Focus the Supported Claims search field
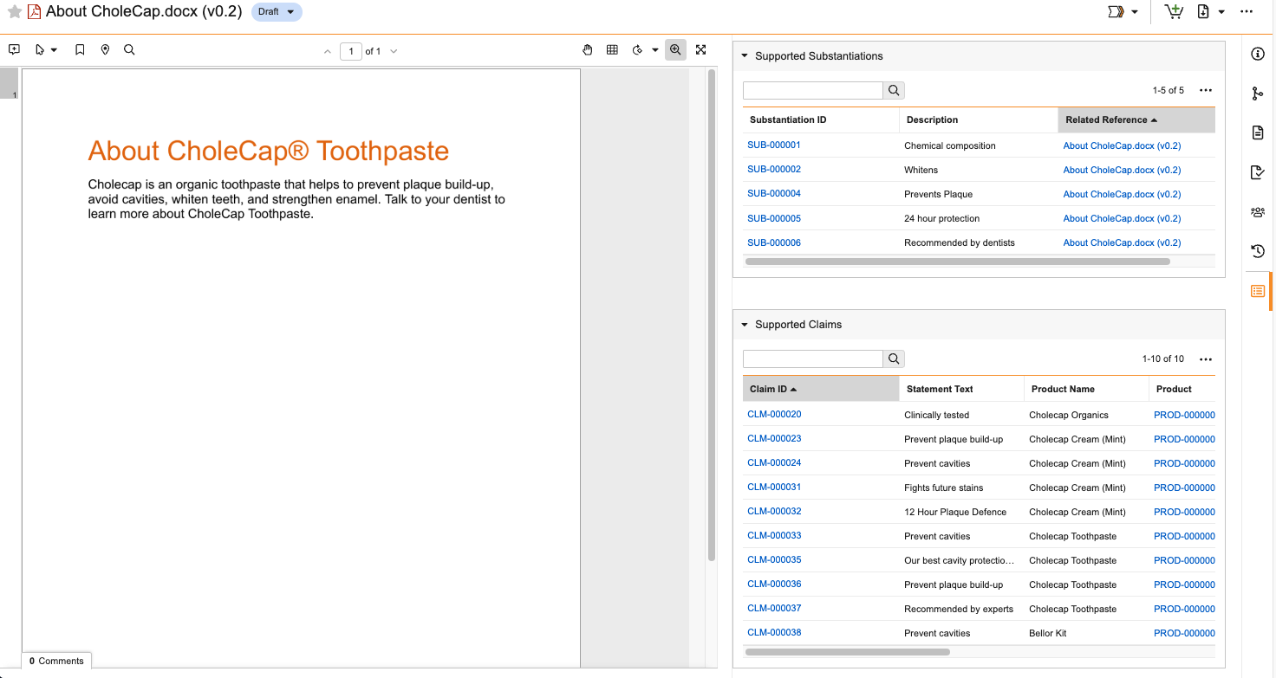Image resolution: width=1276 pixels, height=678 pixels. pos(812,358)
